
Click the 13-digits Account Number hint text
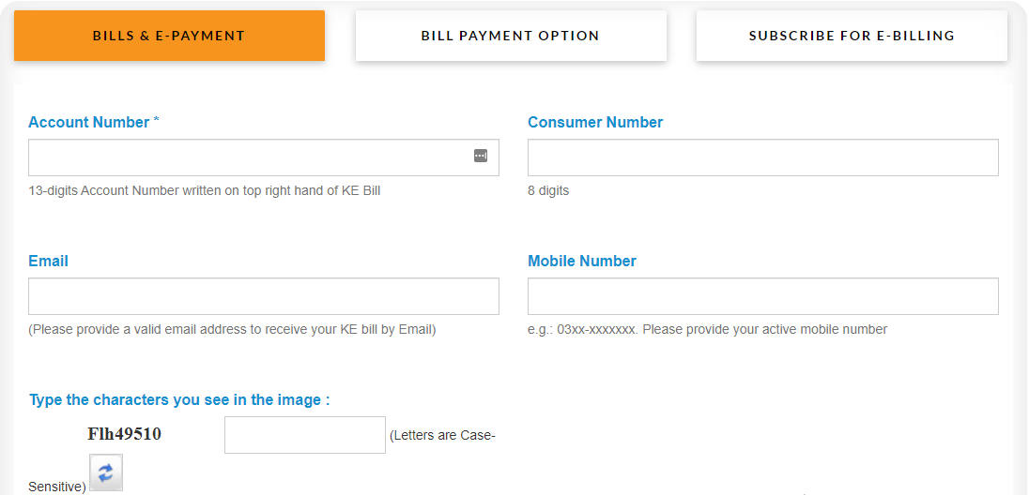pyautogui.click(x=204, y=191)
